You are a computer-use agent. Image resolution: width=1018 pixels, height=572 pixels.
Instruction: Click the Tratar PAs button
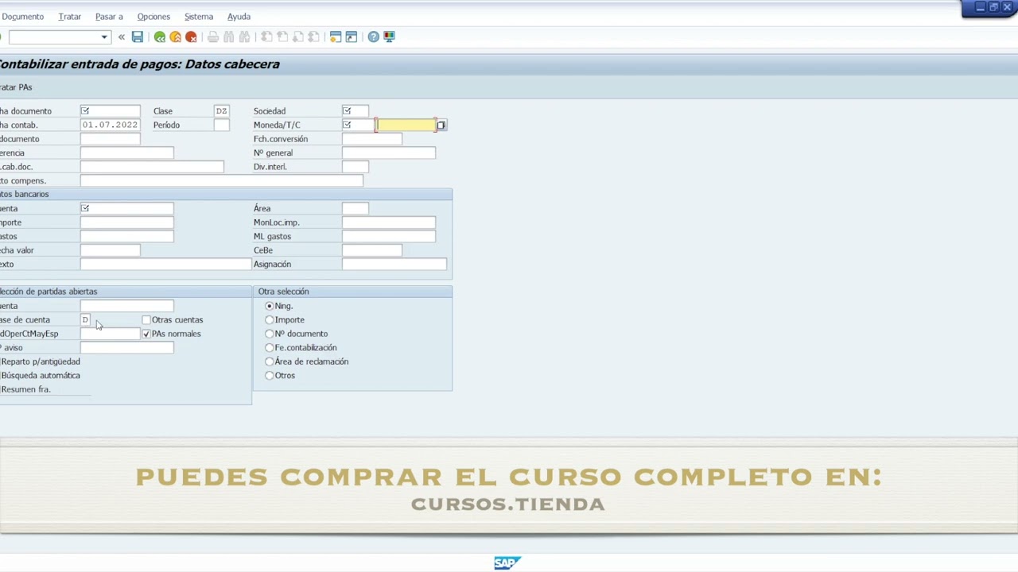pos(17,87)
